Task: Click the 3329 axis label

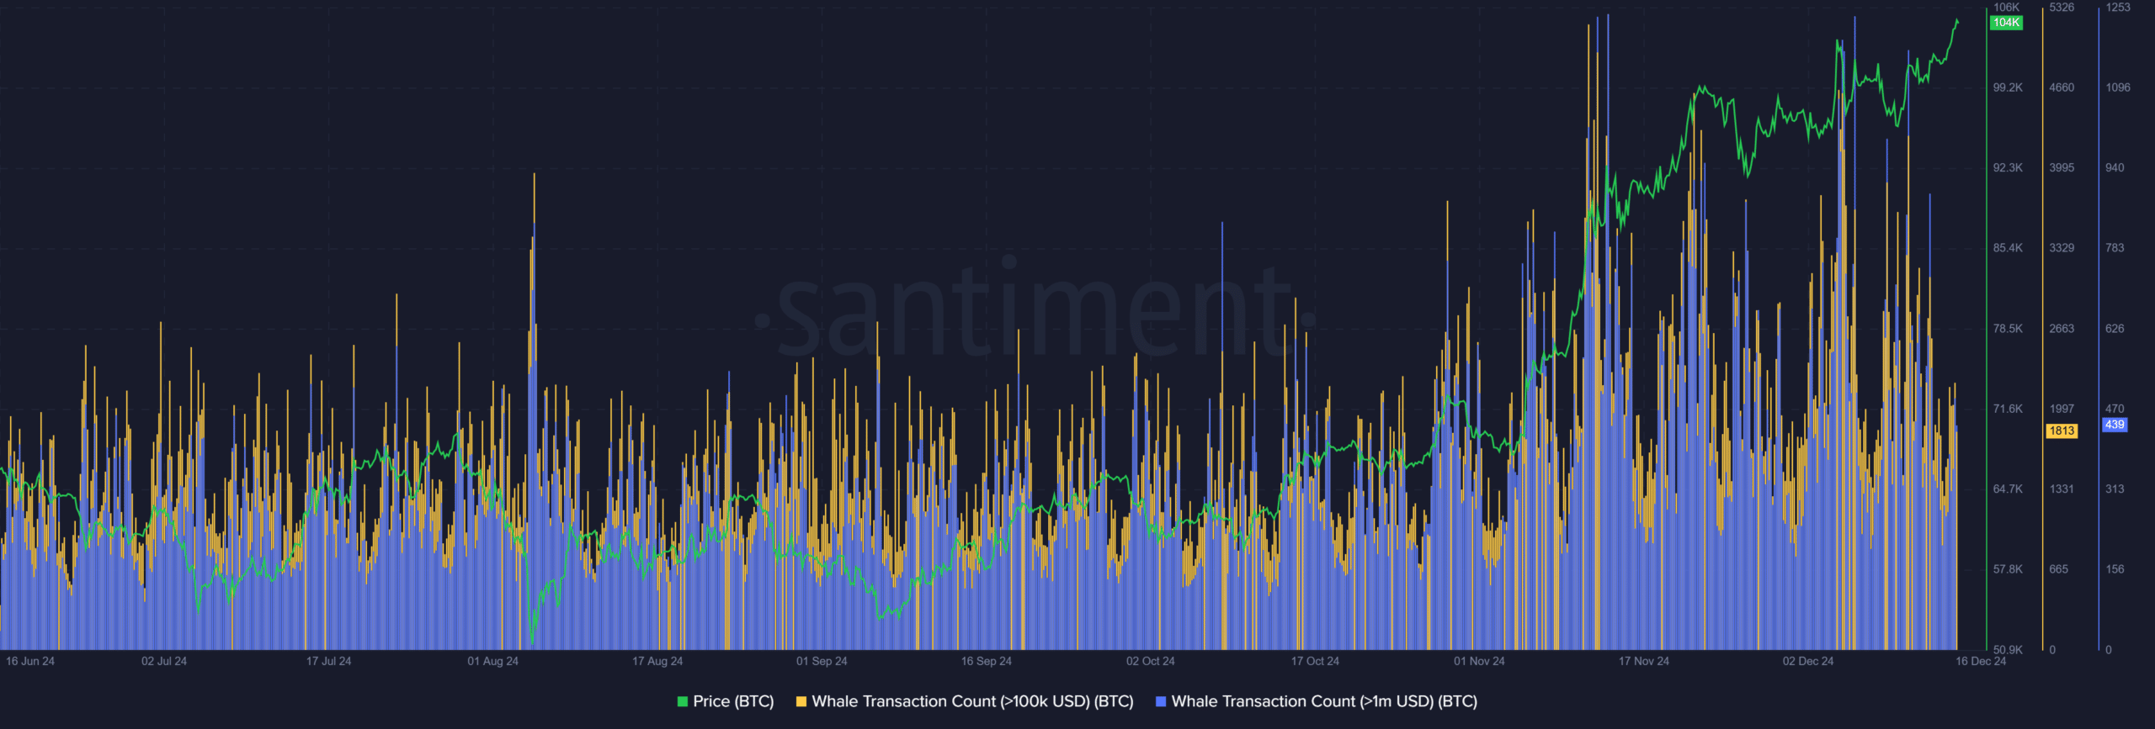Action: tap(2062, 248)
